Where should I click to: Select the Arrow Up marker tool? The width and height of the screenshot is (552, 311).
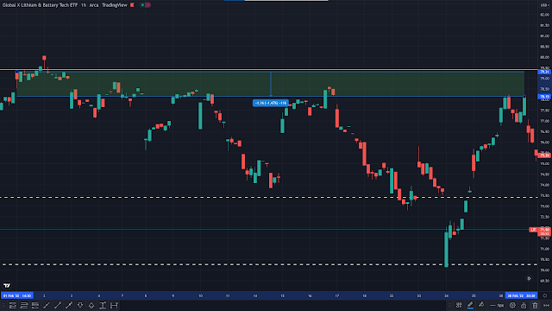pos(91,305)
